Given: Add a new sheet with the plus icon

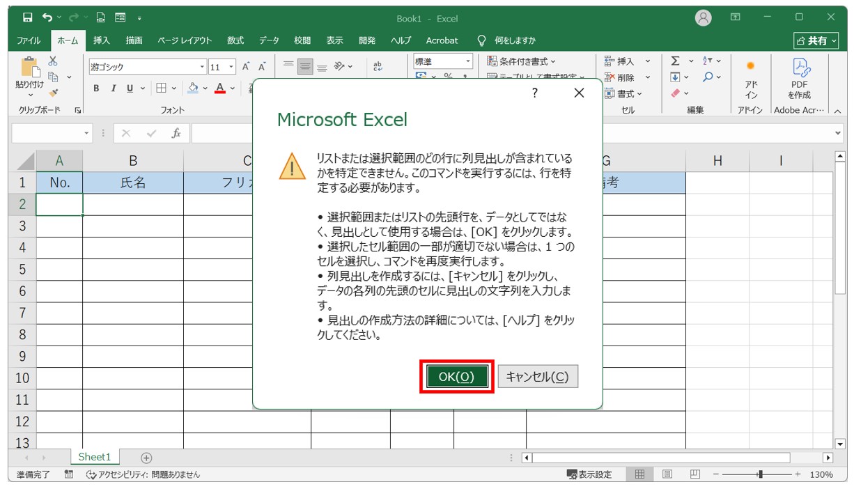Looking at the screenshot, I should click(146, 458).
